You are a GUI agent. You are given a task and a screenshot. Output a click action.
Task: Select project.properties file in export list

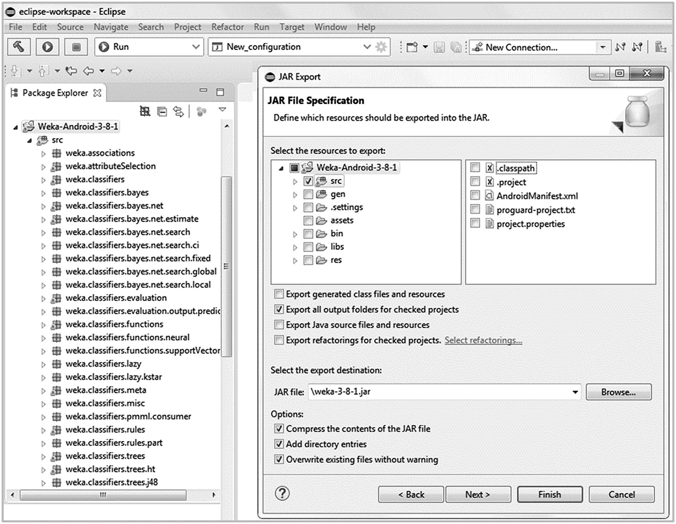531,224
